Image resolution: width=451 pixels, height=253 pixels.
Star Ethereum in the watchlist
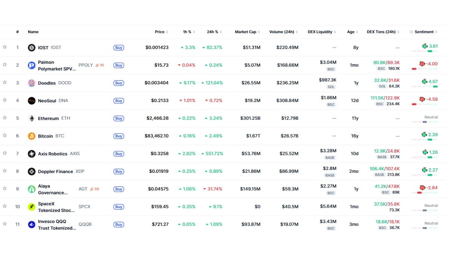(x=5, y=117)
